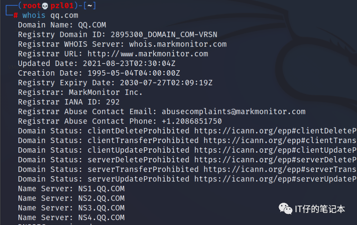Click the ~ directory in the prompt brackets
Image resolution: width=357 pixels, height=225 pixels.
point(88,6)
